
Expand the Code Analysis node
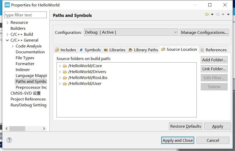coord(13,46)
